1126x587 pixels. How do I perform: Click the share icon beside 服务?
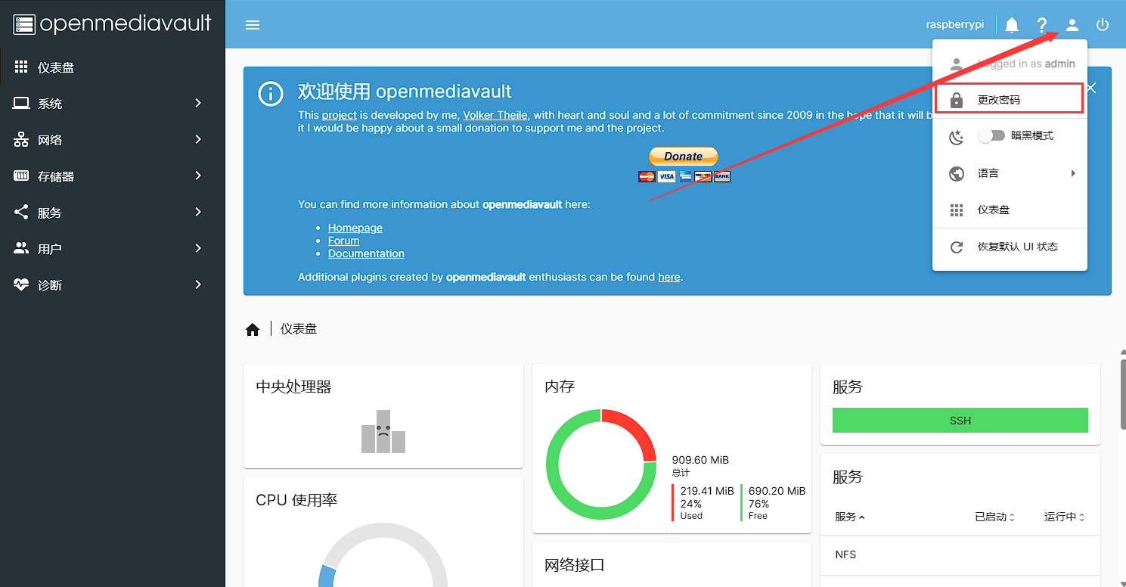click(x=21, y=213)
